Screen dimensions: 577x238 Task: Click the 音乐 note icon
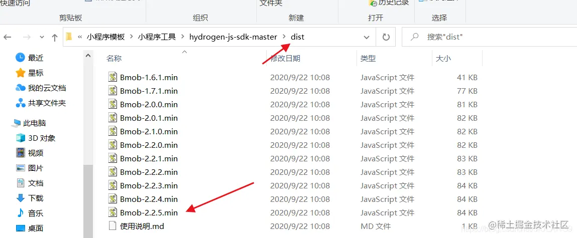(x=20, y=213)
